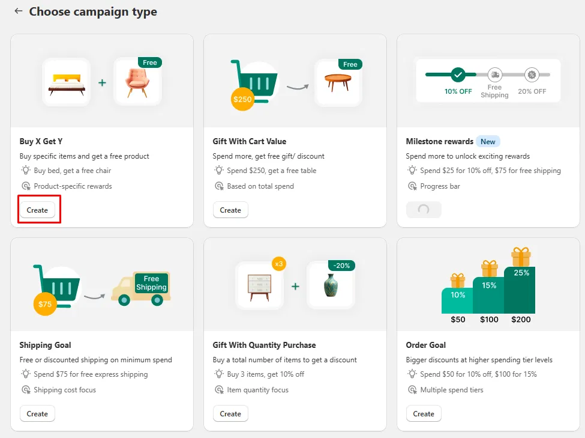Click the 20% OFF milestone marker icon
The width and height of the screenshot is (585, 438).
pos(532,75)
